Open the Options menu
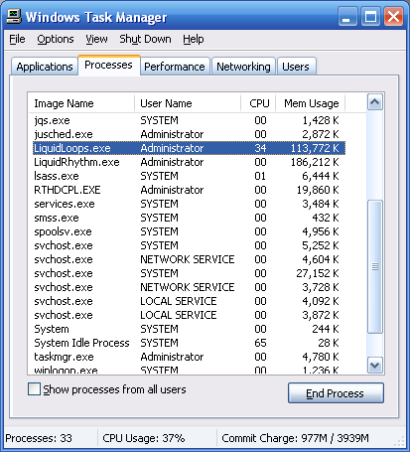This screenshot has height=452, width=410. tap(56, 39)
